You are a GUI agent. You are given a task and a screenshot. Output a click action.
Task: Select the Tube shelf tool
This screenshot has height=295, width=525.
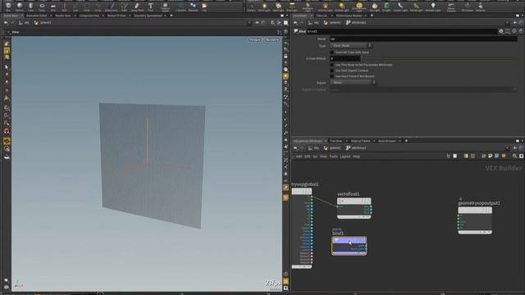click(x=30, y=7)
